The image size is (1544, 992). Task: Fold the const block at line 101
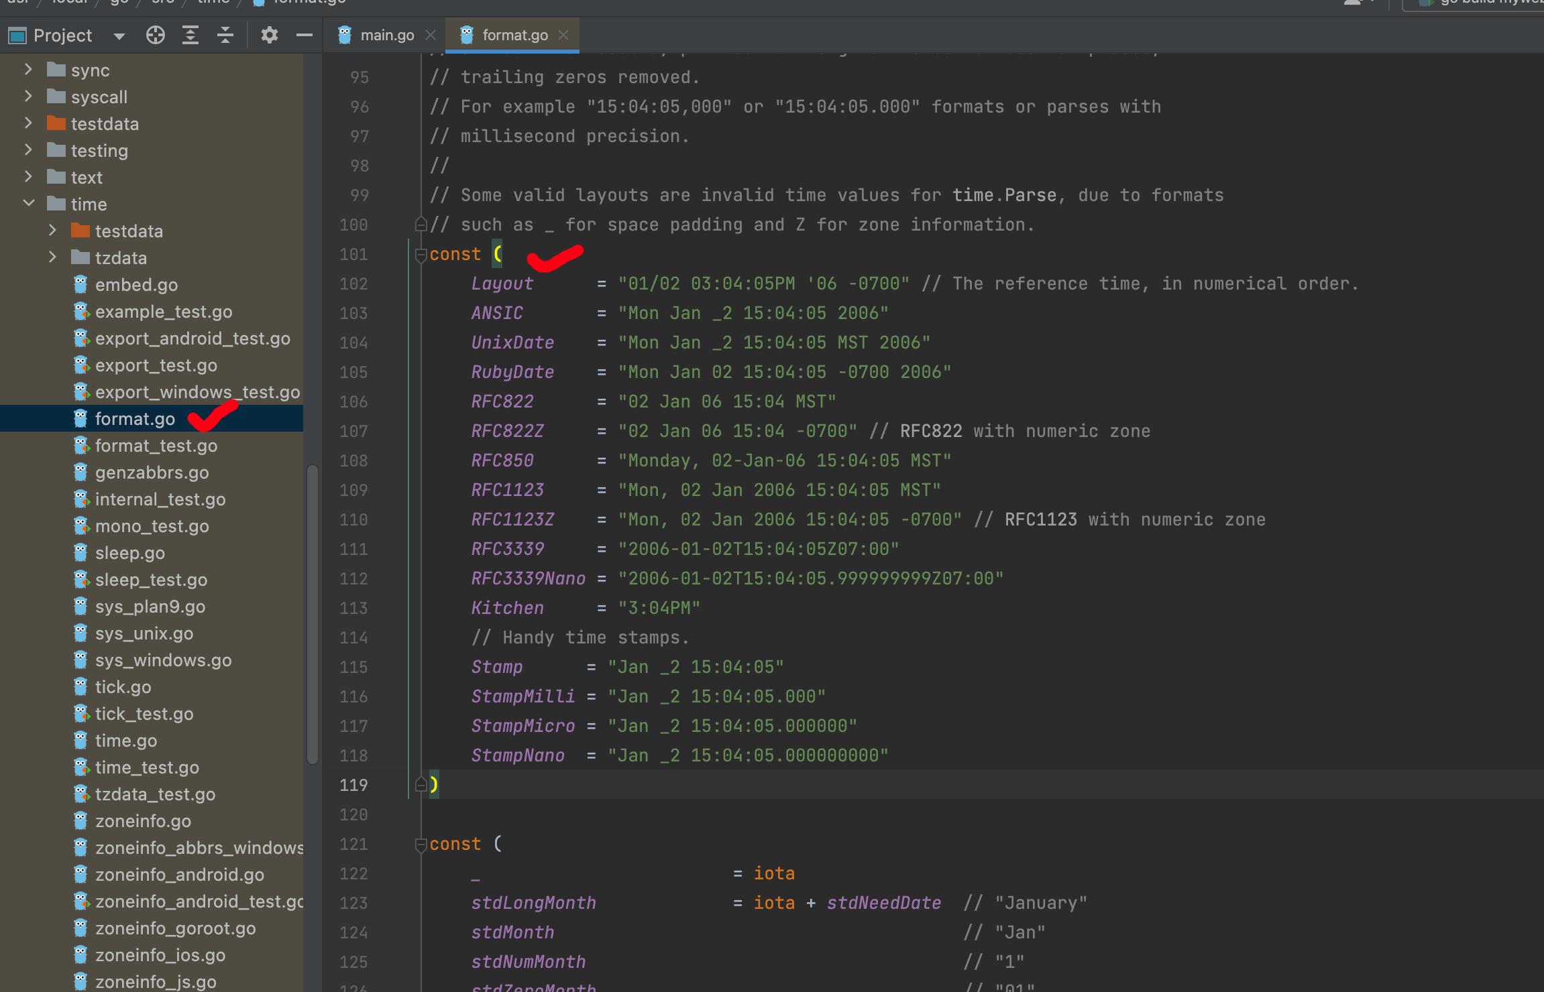(421, 255)
